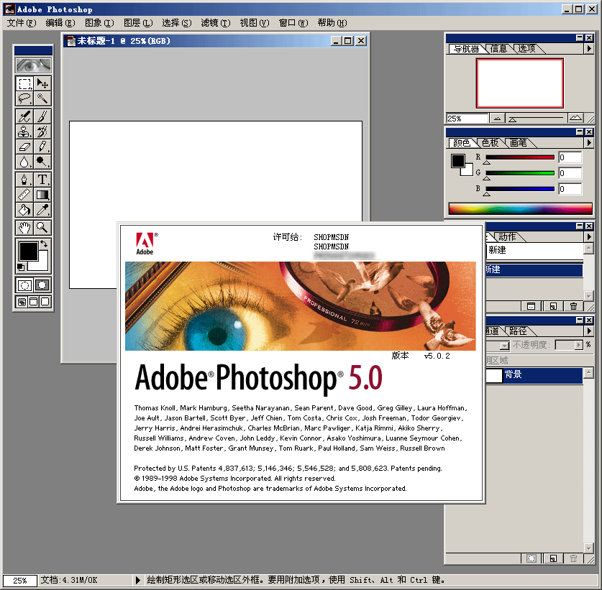Select the Eraser tool
Viewport: 602px width, 590px height.
pos(24,146)
